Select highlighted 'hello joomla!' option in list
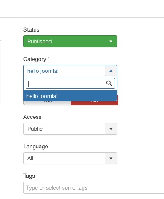Image resolution: width=164 pixels, height=199 pixels. pyautogui.click(x=70, y=96)
